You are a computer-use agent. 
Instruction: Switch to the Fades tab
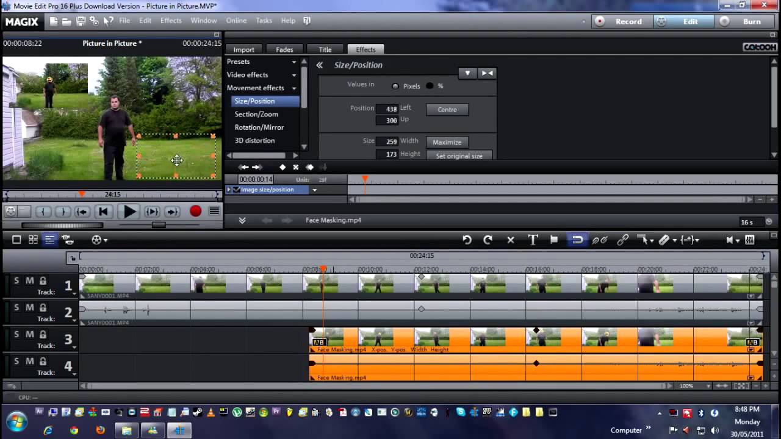(x=284, y=49)
